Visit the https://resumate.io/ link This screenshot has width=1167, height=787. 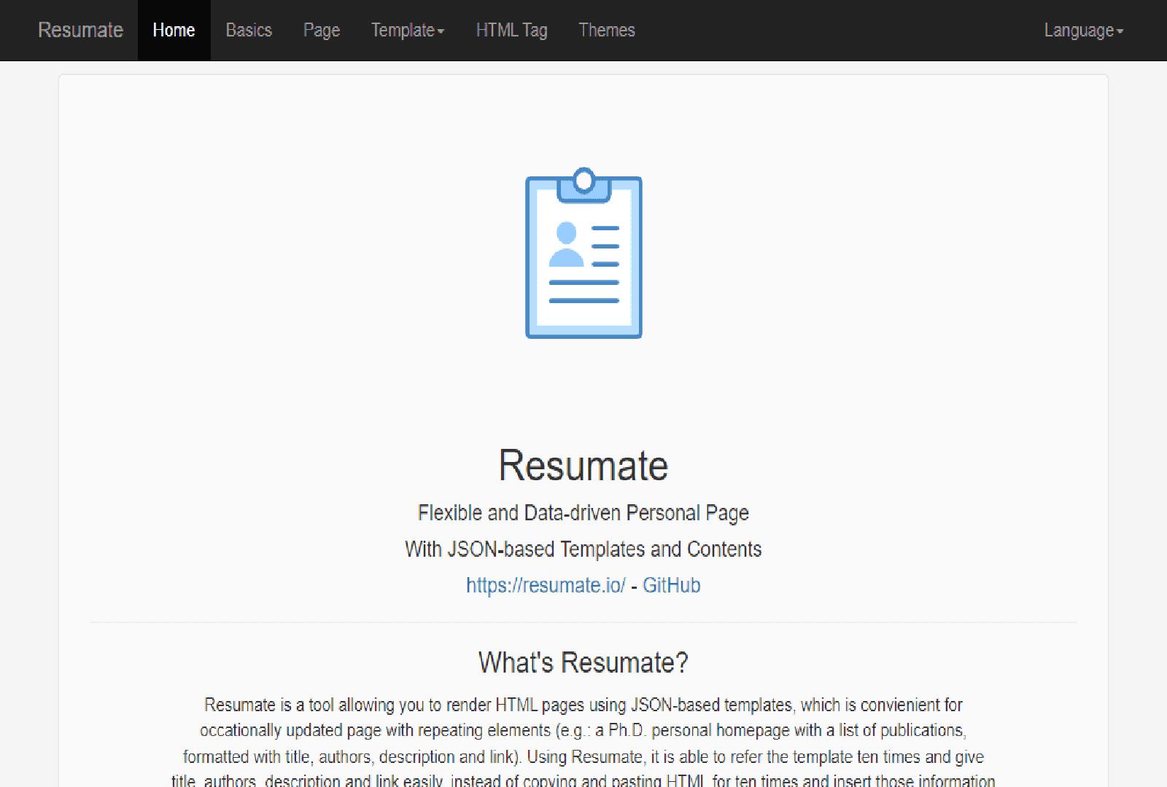546,584
